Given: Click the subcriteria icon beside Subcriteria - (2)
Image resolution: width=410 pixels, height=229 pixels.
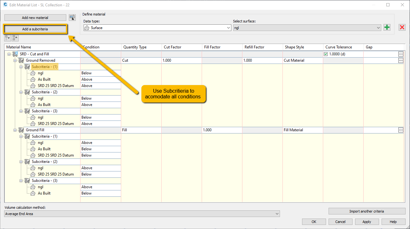Looking at the screenshot, I should [x=28, y=92].
